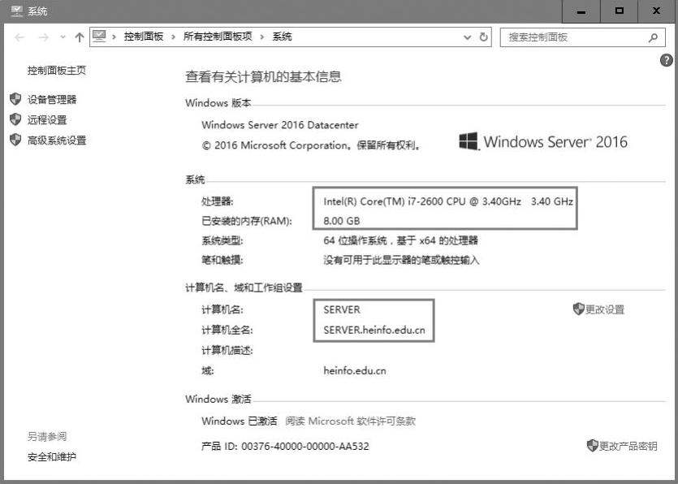Go up one level with the up arrow
Viewport: 678px width, 484px height.
coord(79,37)
